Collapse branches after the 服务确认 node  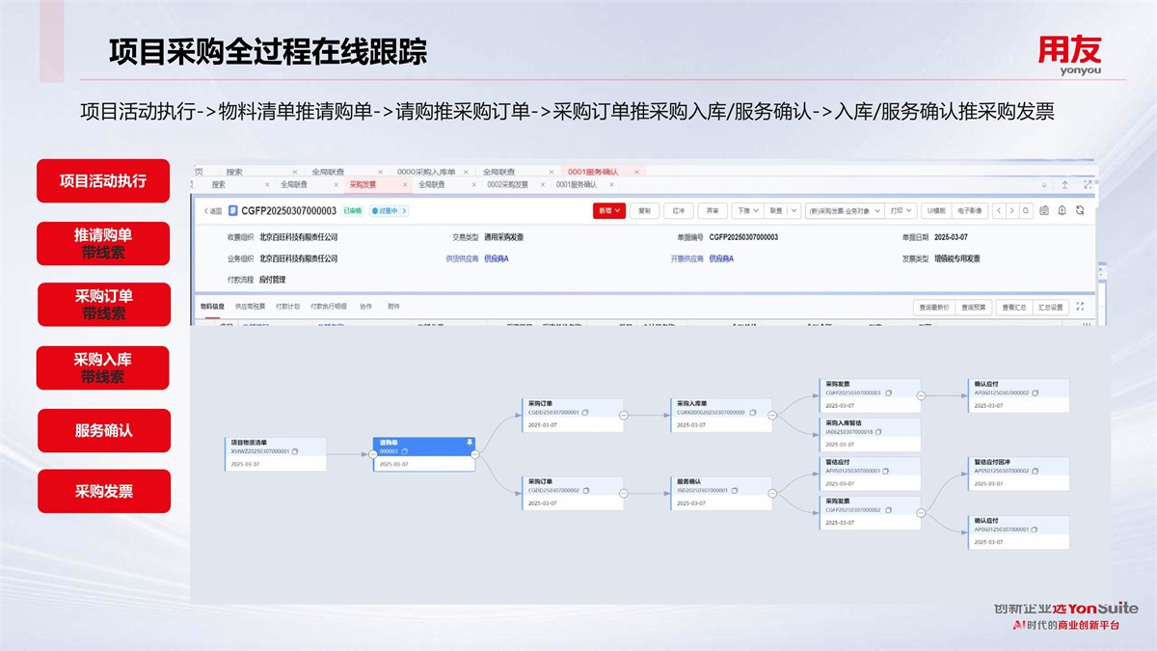click(772, 492)
